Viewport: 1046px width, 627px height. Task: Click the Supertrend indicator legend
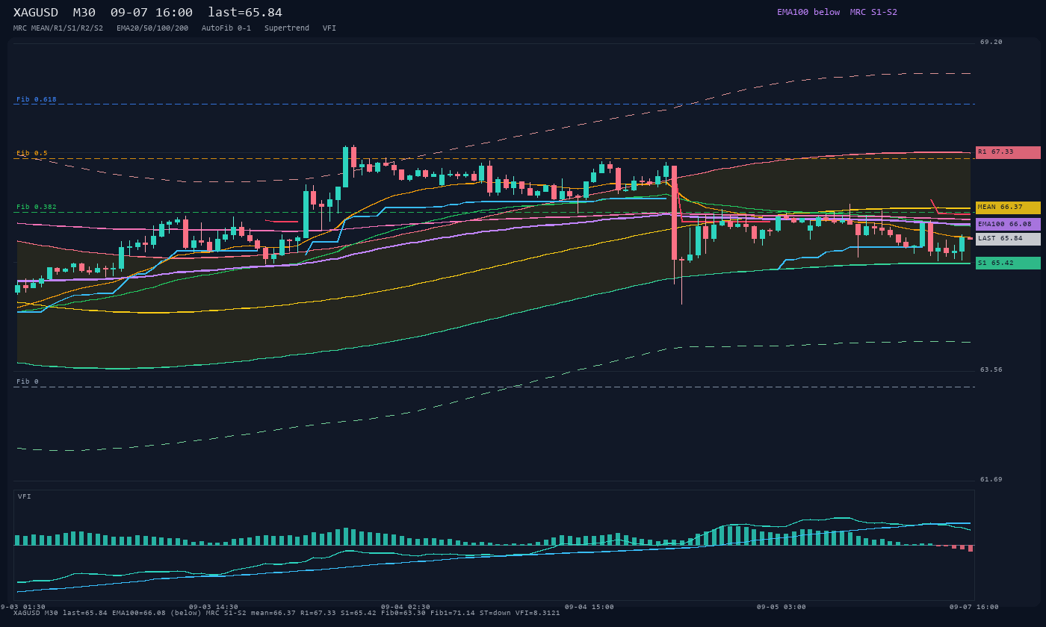tap(287, 28)
